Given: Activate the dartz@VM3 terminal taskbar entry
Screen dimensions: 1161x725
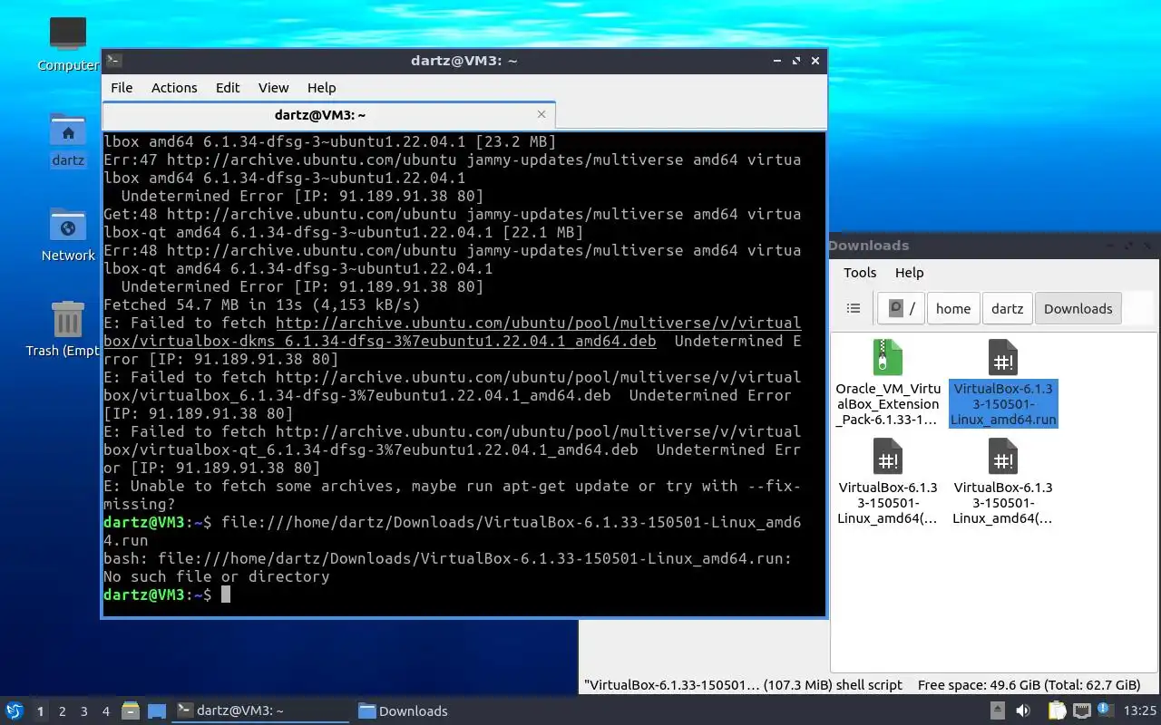Looking at the screenshot, I should pos(260,710).
